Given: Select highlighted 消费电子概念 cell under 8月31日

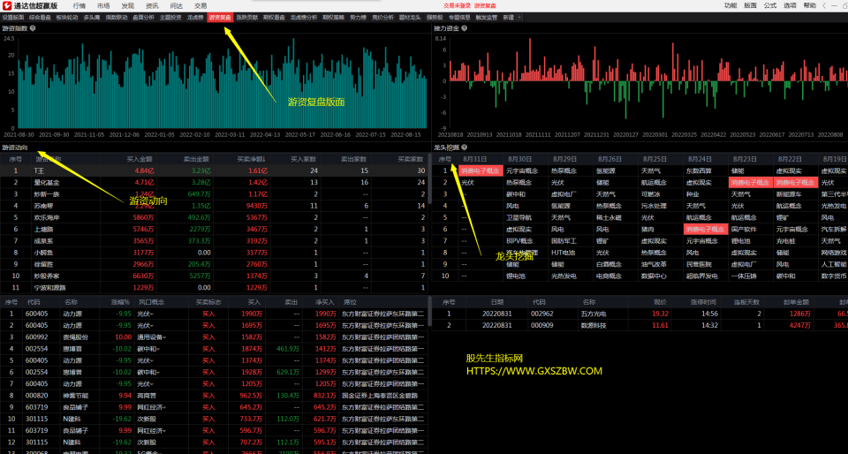Looking at the screenshot, I should [x=481, y=170].
